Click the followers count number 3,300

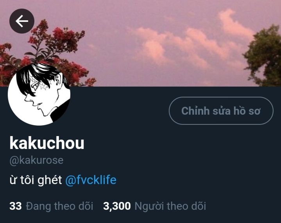[117, 206]
